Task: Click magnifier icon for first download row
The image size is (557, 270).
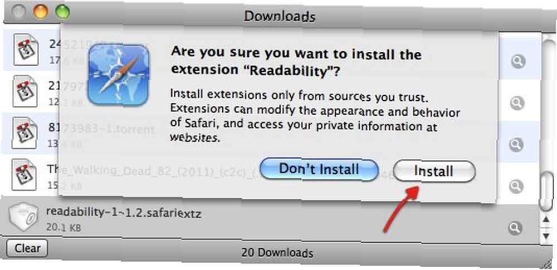Action: pos(518,62)
